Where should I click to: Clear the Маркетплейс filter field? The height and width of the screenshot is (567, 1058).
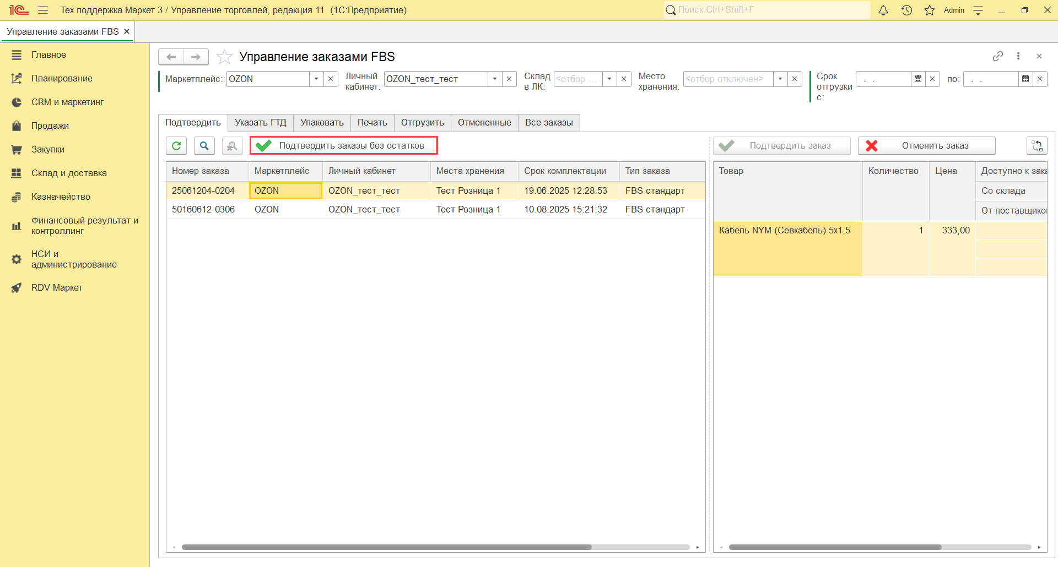pos(331,79)
